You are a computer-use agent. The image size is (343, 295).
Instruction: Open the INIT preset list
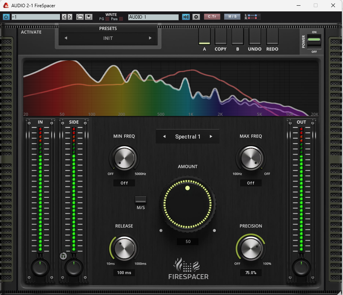click(108, 38)
